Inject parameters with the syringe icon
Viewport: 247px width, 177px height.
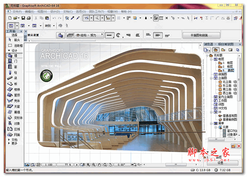coord(78,18)
